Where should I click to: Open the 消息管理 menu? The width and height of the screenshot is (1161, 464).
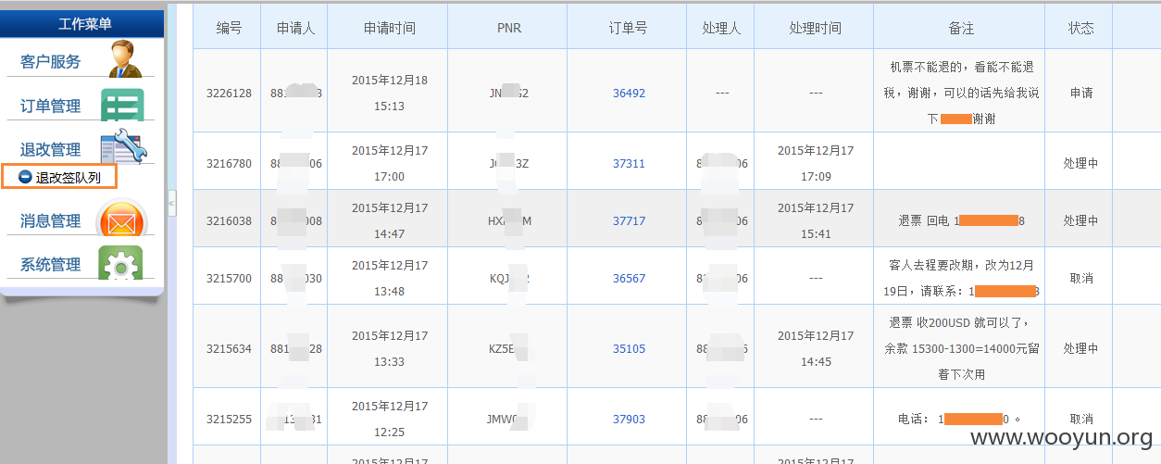pyautogui.click(x=51, y=221)
